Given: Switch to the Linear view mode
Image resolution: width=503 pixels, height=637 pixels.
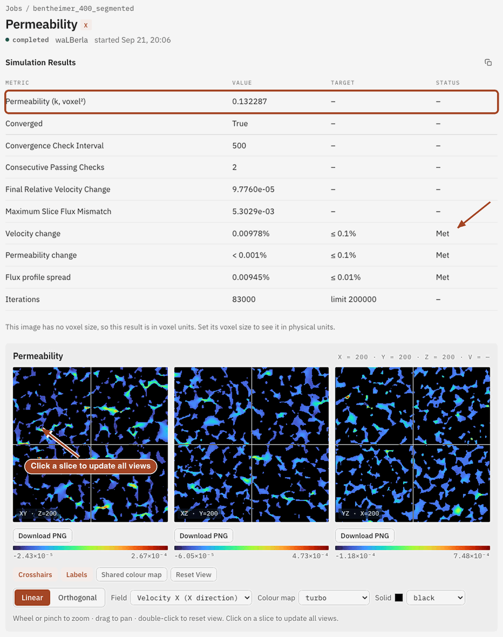Looking at the screenshot, I should (x=32, y=598).
